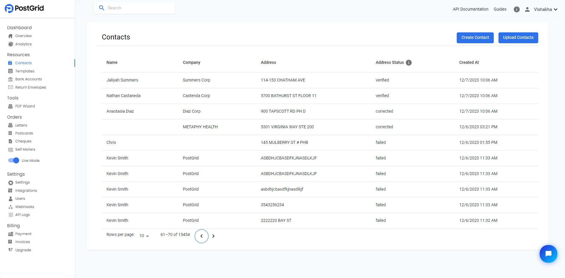Open the Guides menu
This screenshot has height=278, width=565.
pos(500,9)
